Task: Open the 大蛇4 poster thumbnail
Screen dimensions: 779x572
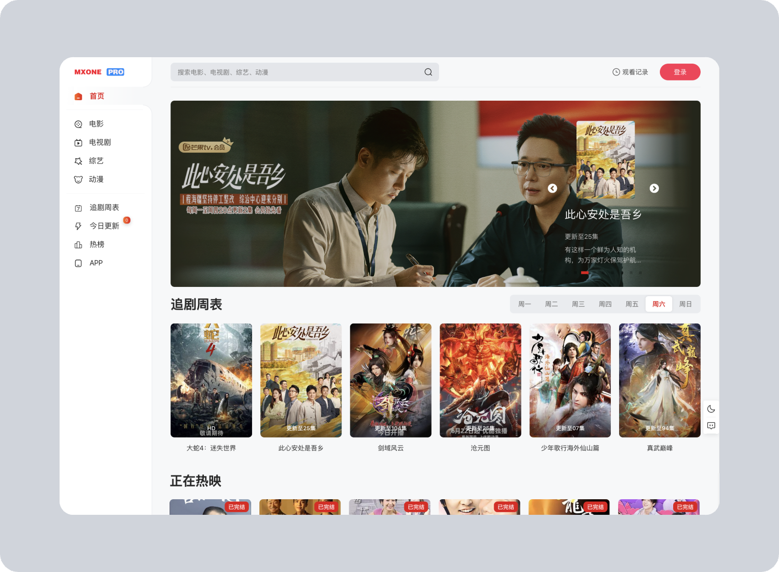Action: click(211, 380)
